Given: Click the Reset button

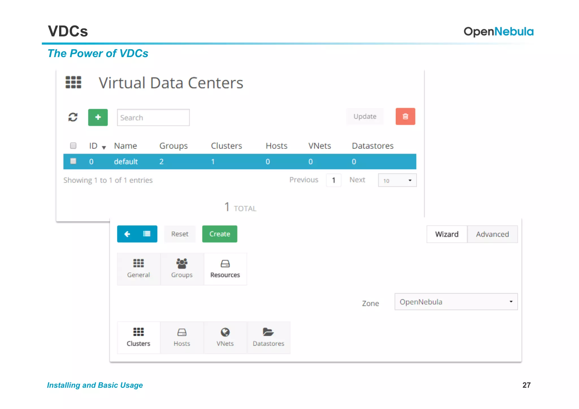Looking at the screenshot, I should click(180, 234).
